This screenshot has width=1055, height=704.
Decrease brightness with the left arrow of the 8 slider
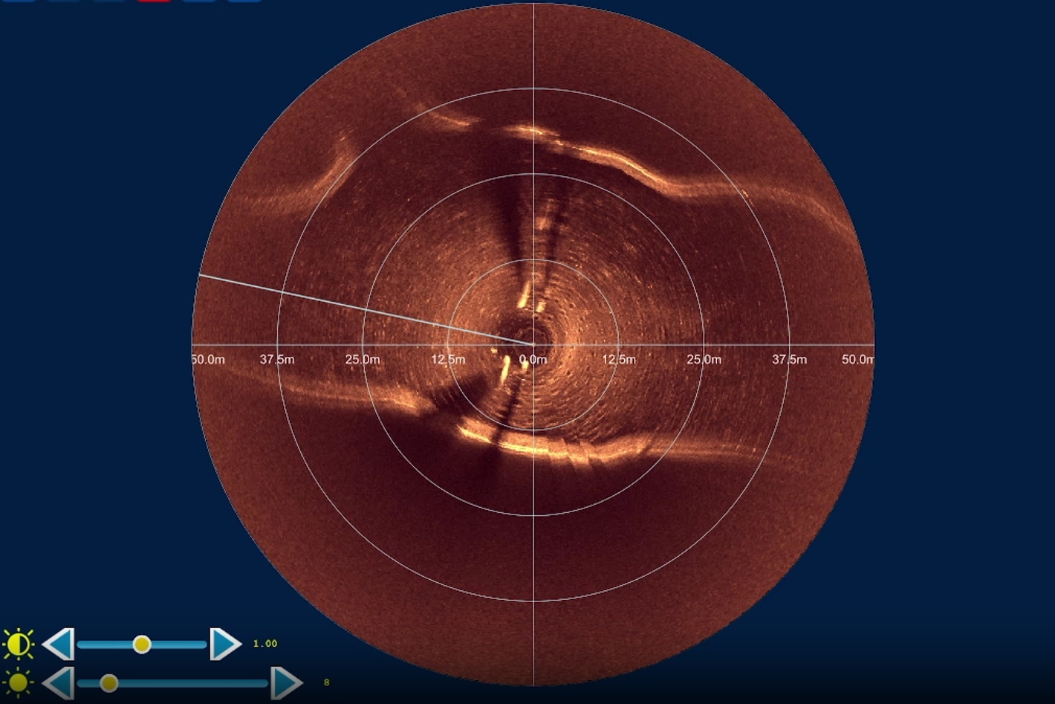[58, 682]
